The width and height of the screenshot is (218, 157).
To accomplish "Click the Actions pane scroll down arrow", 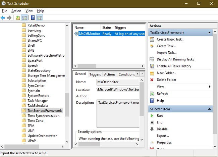I will [x=215, y=146].
